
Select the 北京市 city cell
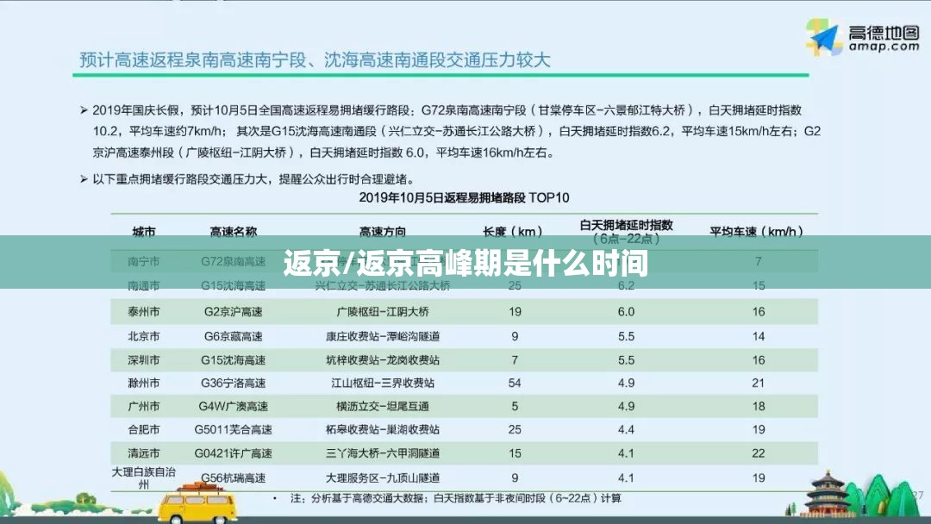(144, 336)
